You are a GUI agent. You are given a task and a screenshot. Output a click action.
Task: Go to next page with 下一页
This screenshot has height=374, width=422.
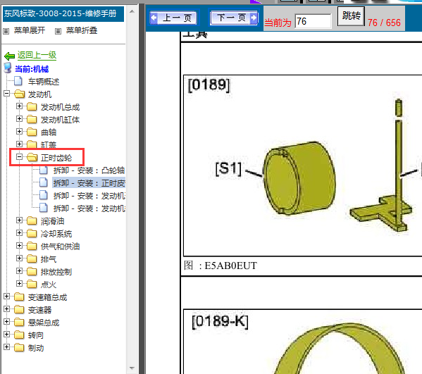(x=234, y=18)
